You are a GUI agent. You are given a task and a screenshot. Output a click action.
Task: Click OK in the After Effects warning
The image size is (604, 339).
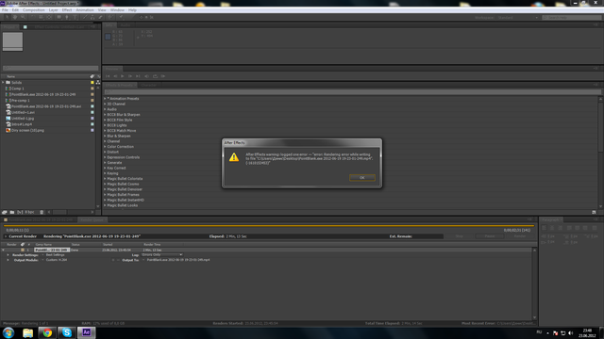pos(362,178)
